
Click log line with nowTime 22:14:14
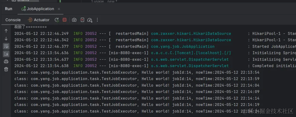tap(137, 98)
